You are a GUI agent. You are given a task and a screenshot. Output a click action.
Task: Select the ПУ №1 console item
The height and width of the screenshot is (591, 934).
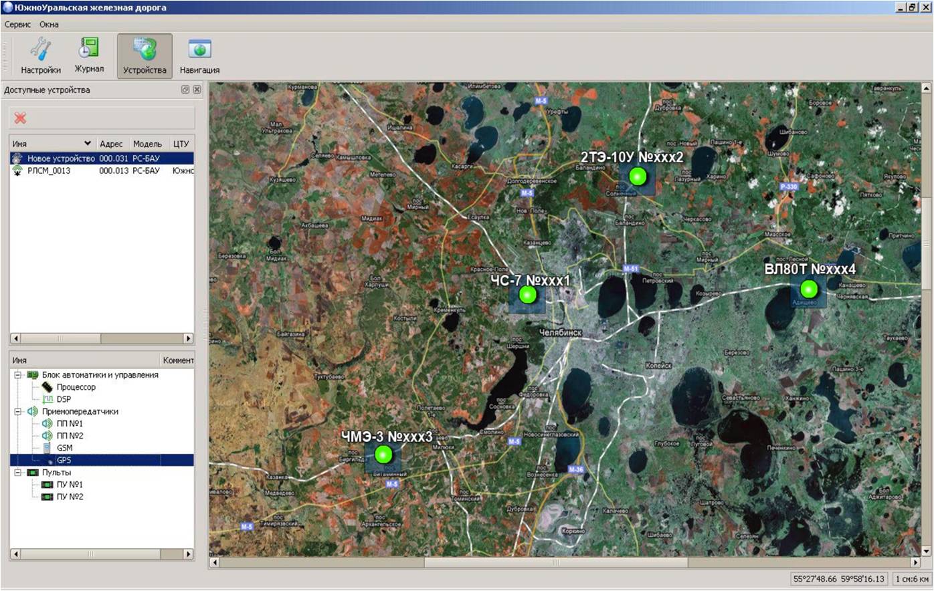click(x=70, y=485)
